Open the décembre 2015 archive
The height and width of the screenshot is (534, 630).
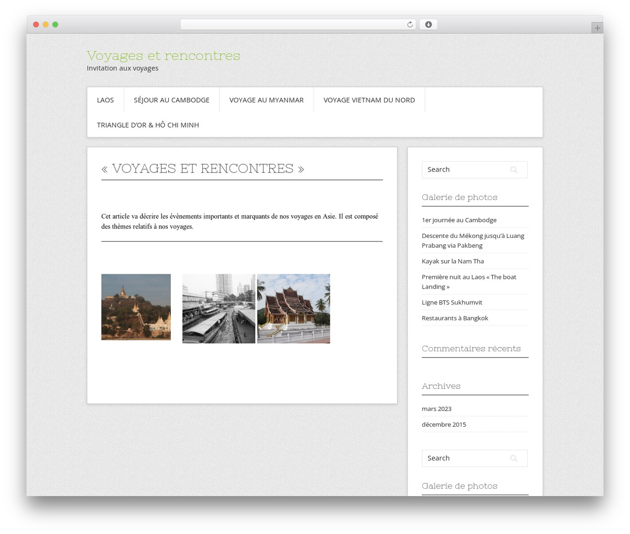pos(444,425)
